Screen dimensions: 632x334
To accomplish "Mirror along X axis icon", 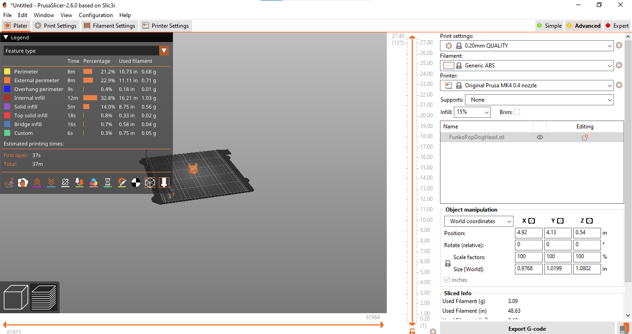I will 532,221.
